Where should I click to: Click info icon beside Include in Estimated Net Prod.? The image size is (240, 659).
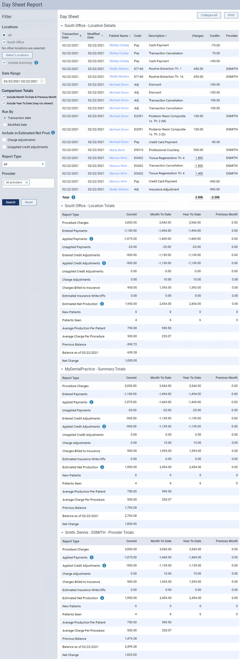coord(53,133)
